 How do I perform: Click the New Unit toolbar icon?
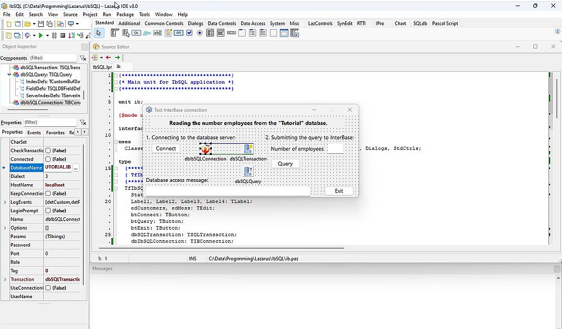coord(8,24)
